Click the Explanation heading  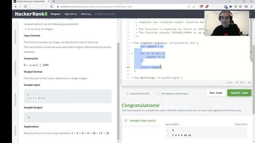click(x=31, y=127)
